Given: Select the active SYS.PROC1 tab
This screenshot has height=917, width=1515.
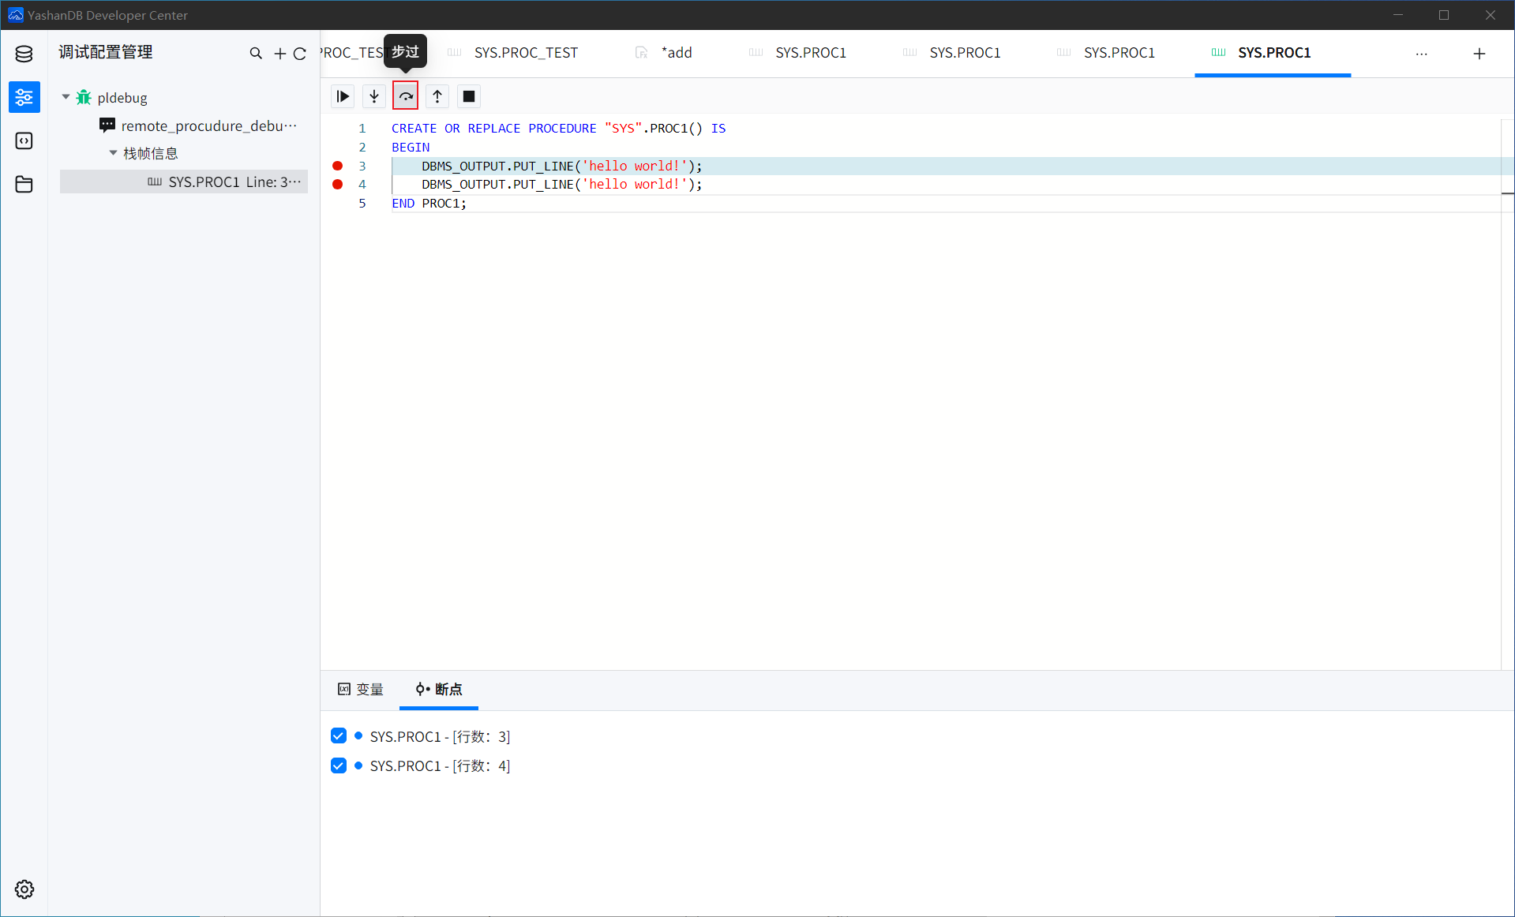Looking at the screenshot, I should [x=1273, y=53].
